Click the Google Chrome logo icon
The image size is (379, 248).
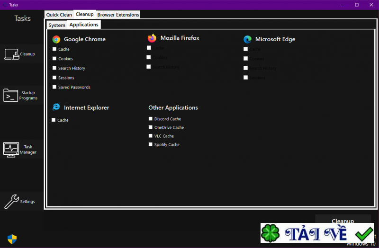[56, 39]
